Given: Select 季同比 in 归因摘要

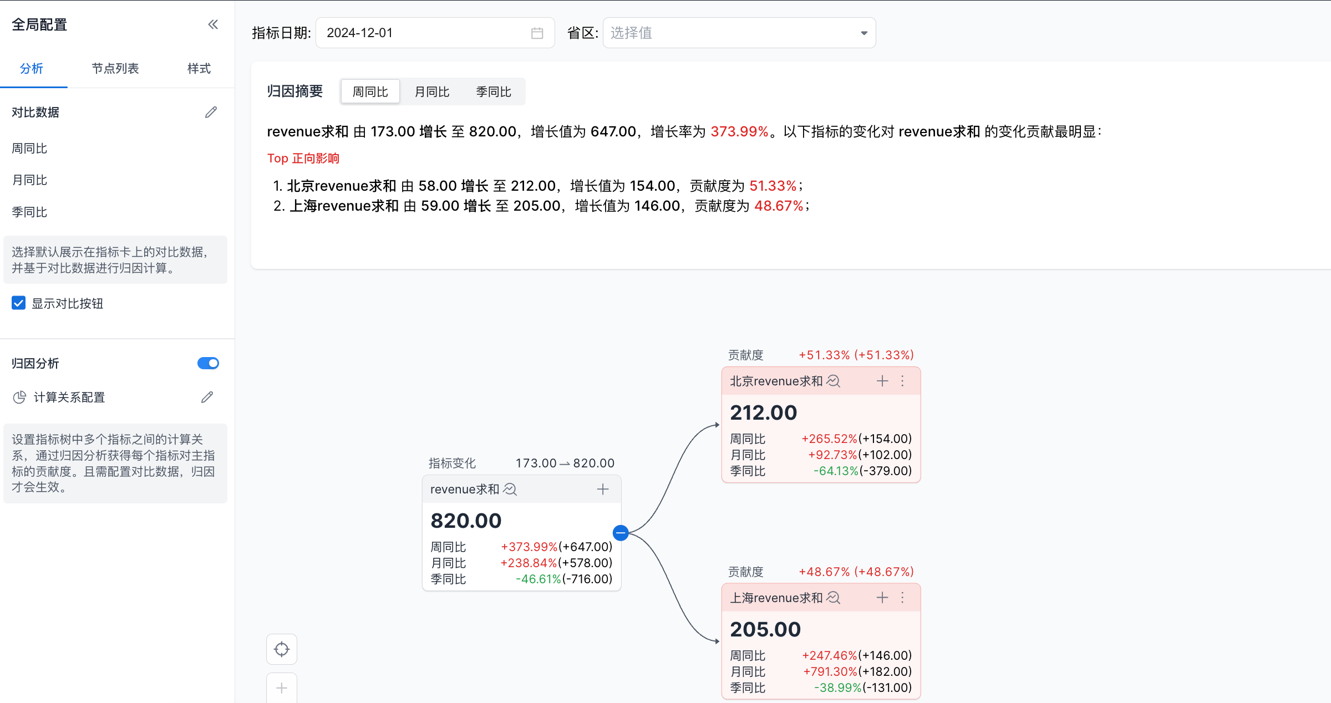Looking at the screenshot, I should click(493, 92).
